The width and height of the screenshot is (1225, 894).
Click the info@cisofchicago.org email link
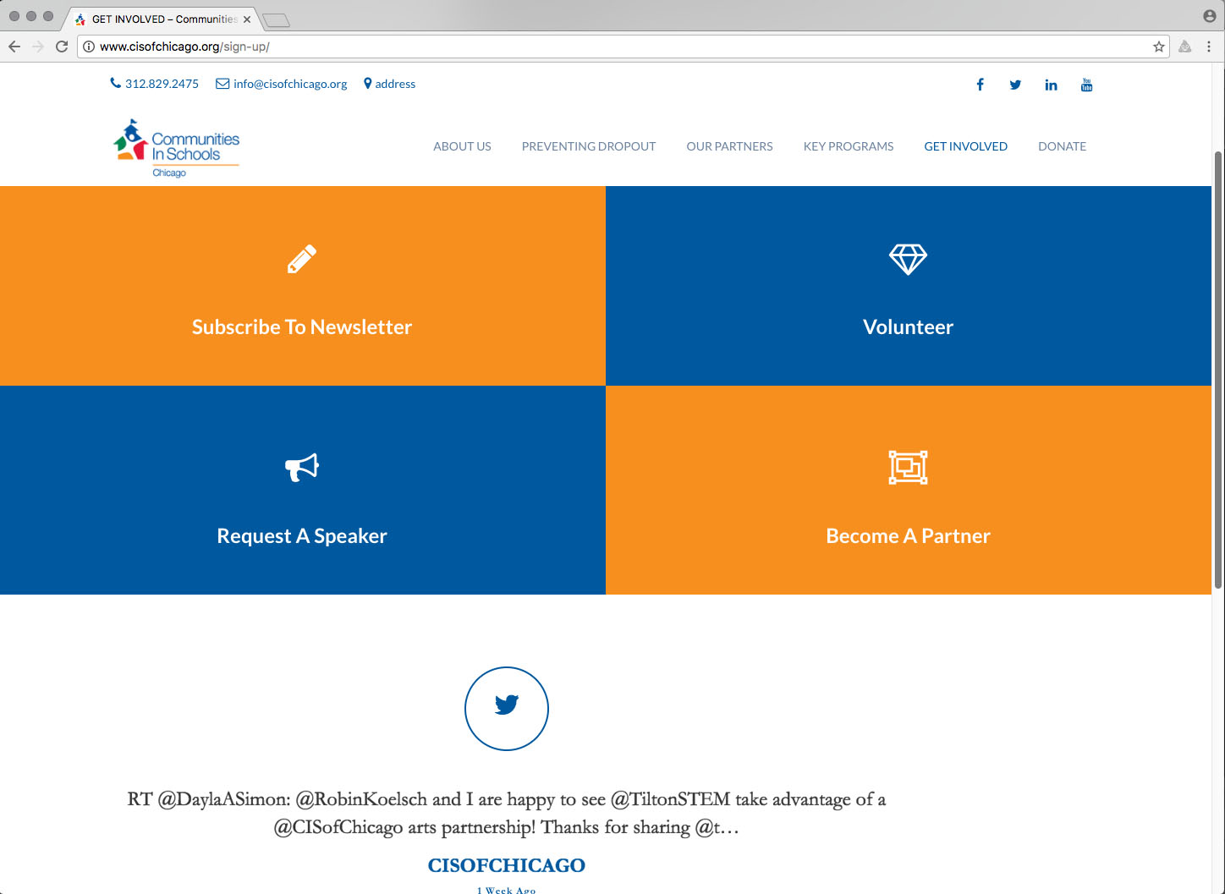(x=289, y=84)
